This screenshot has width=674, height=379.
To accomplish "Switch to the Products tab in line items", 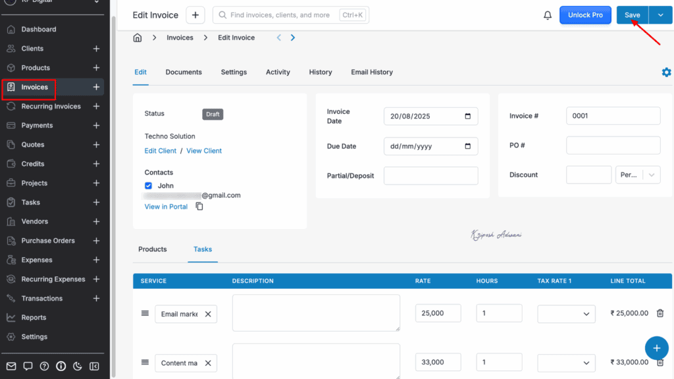I will pyautogui.click(x=152, y=249).
